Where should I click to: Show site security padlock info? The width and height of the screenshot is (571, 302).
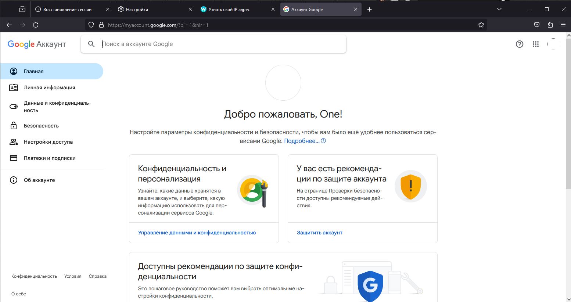(x=101, y=25)
